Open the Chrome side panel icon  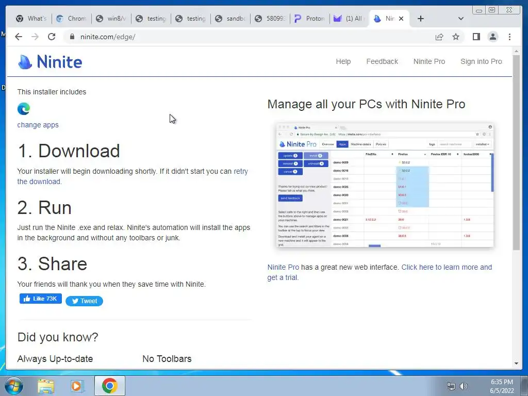pyautogui.click(x=476, y=37)
